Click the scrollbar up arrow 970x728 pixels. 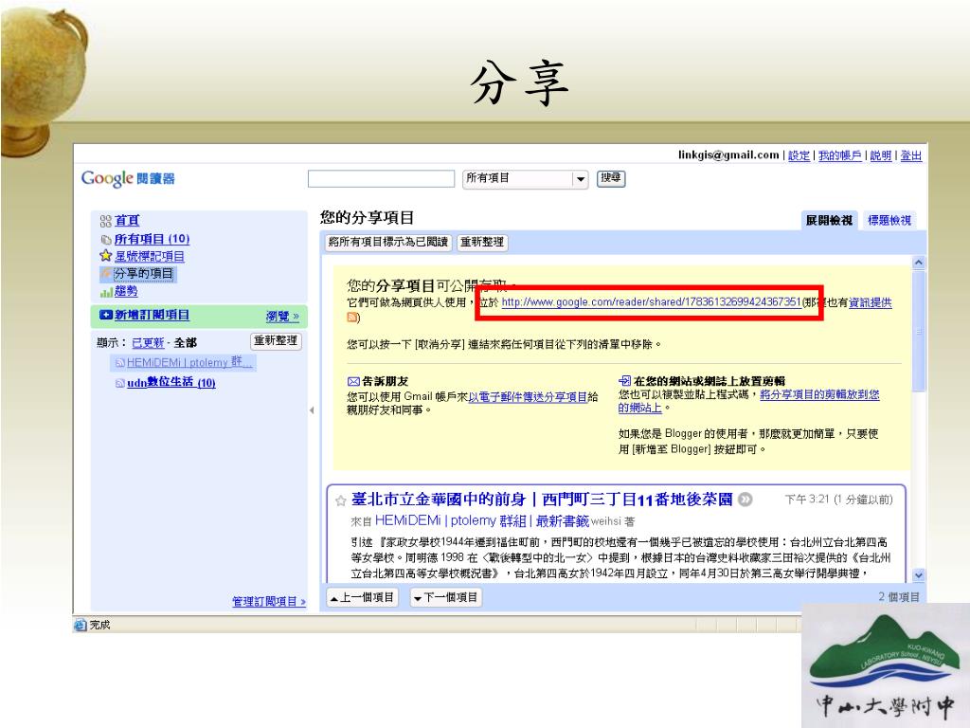(x=919, y=263)
